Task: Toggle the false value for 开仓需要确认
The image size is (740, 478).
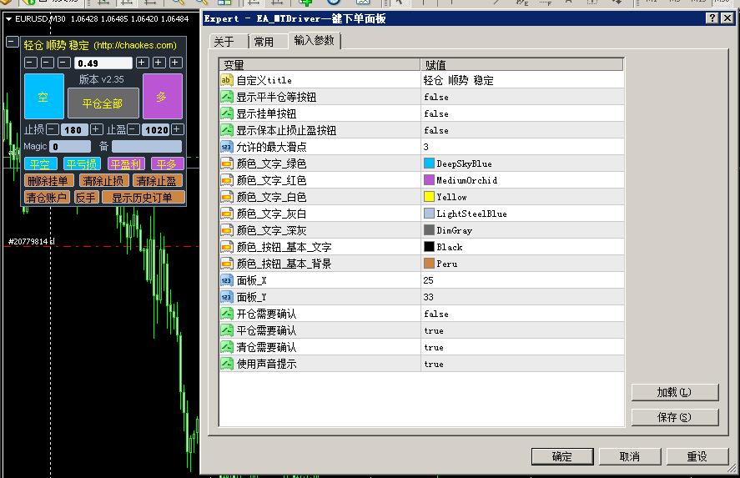Action: [x=435, y=314]
